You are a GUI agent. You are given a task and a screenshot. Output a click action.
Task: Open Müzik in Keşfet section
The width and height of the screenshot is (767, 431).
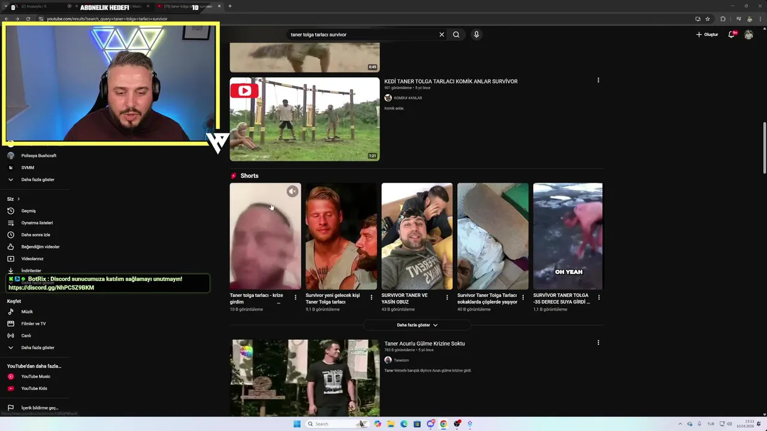(x=27, y=312)
